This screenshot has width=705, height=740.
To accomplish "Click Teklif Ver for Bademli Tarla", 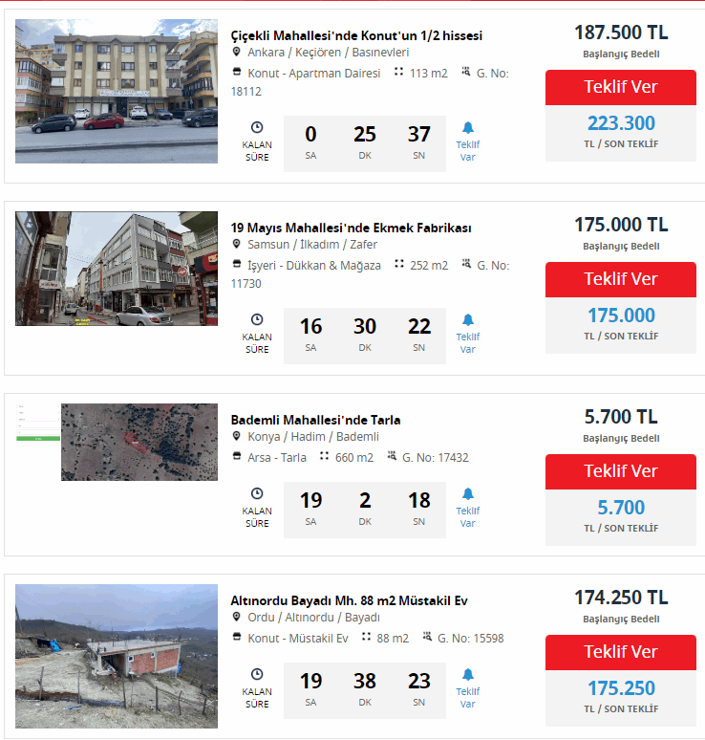I will coord(621,471).
